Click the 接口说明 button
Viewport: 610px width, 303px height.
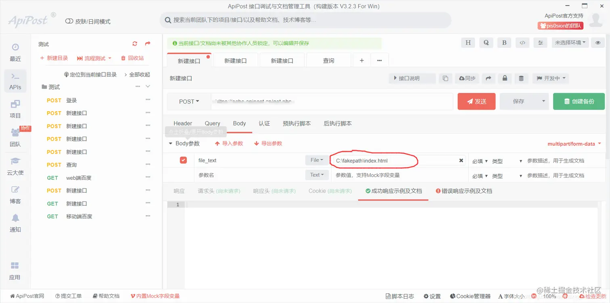(x=412, y=79)
